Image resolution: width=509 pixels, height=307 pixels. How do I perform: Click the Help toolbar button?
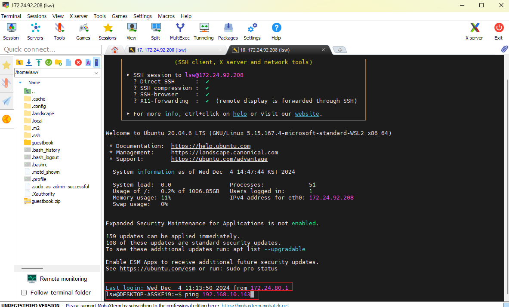[276, 31]
